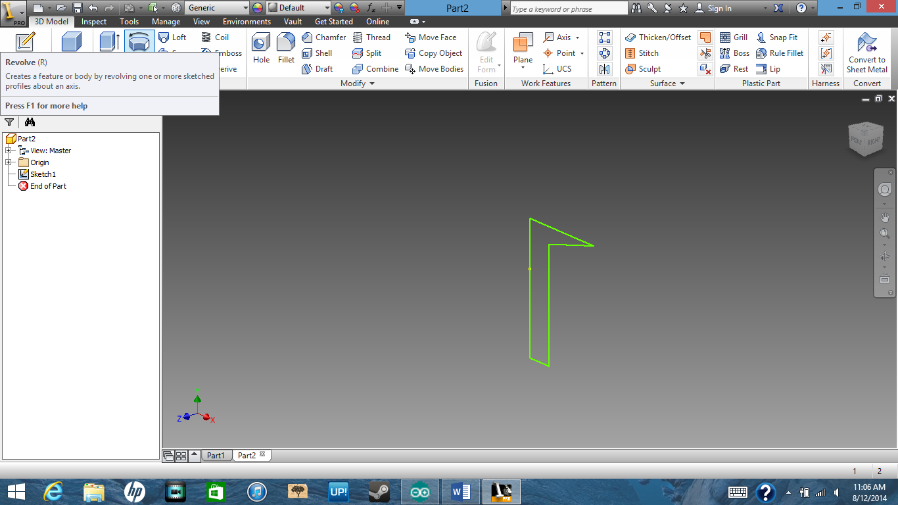The width and height of the screenshot is (898, 505).
Task: Open the Environments menu
Action: [x=247, y=21]
